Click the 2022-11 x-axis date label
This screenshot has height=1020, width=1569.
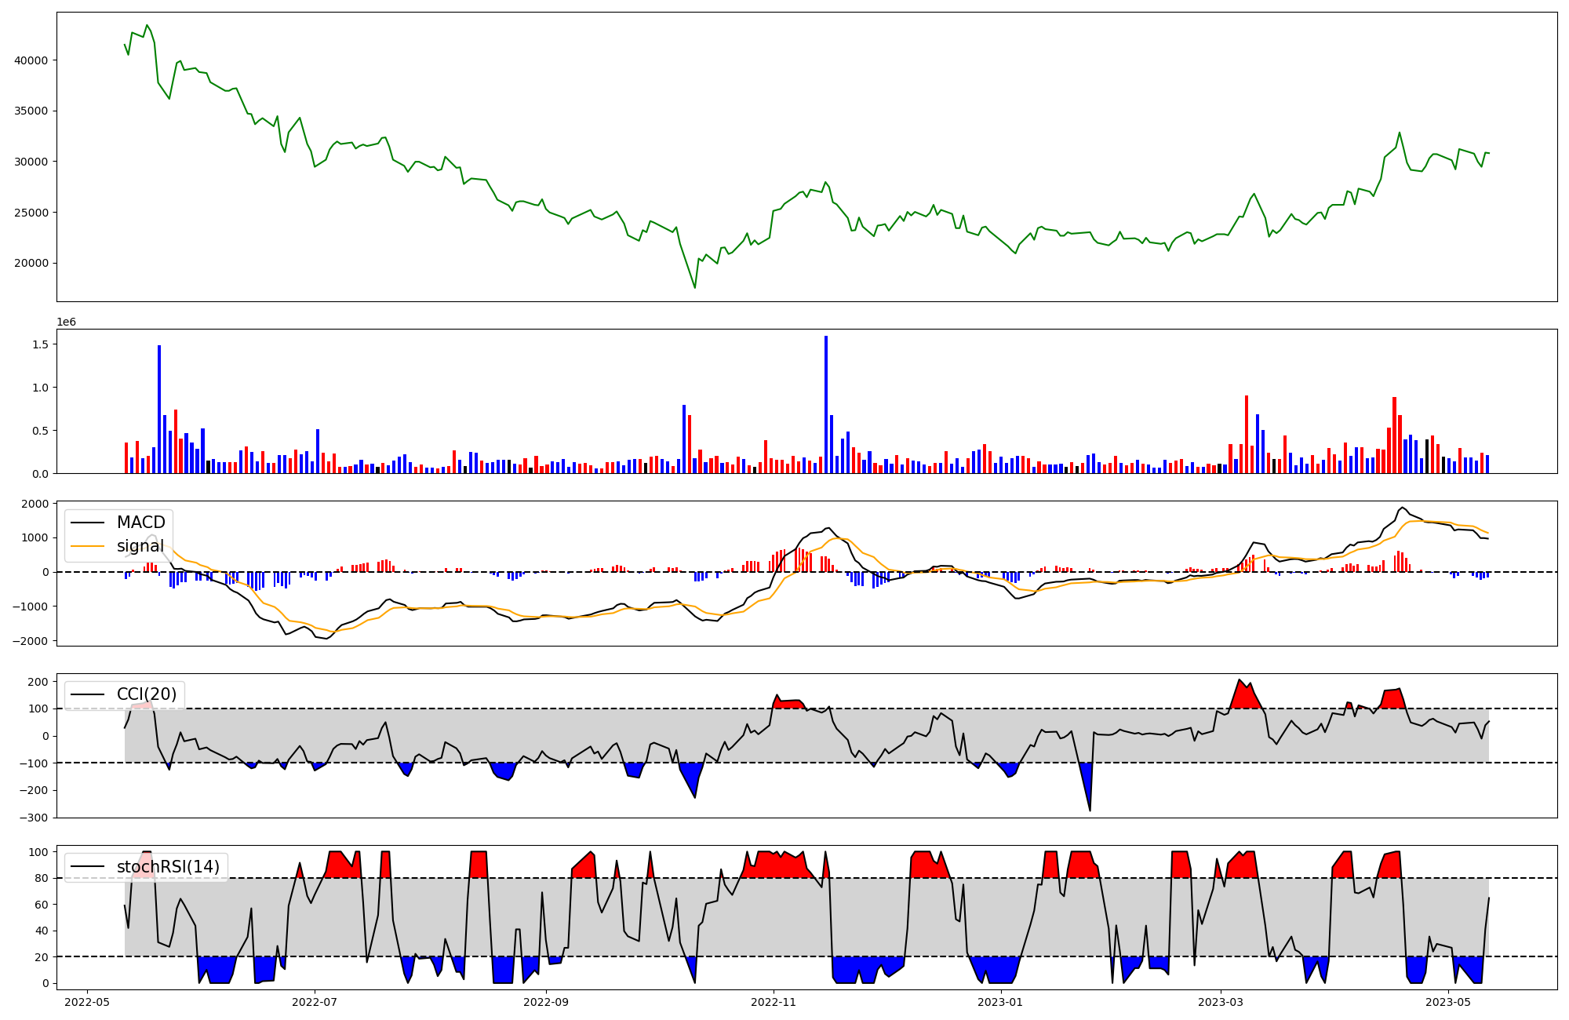774,1001
